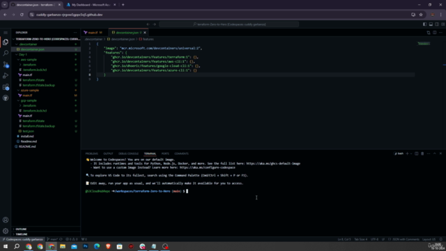The height and width of the screenshot is (251, 446).
Task: Open the ghcs-default-image link in terminal
Action: (273, 164)
